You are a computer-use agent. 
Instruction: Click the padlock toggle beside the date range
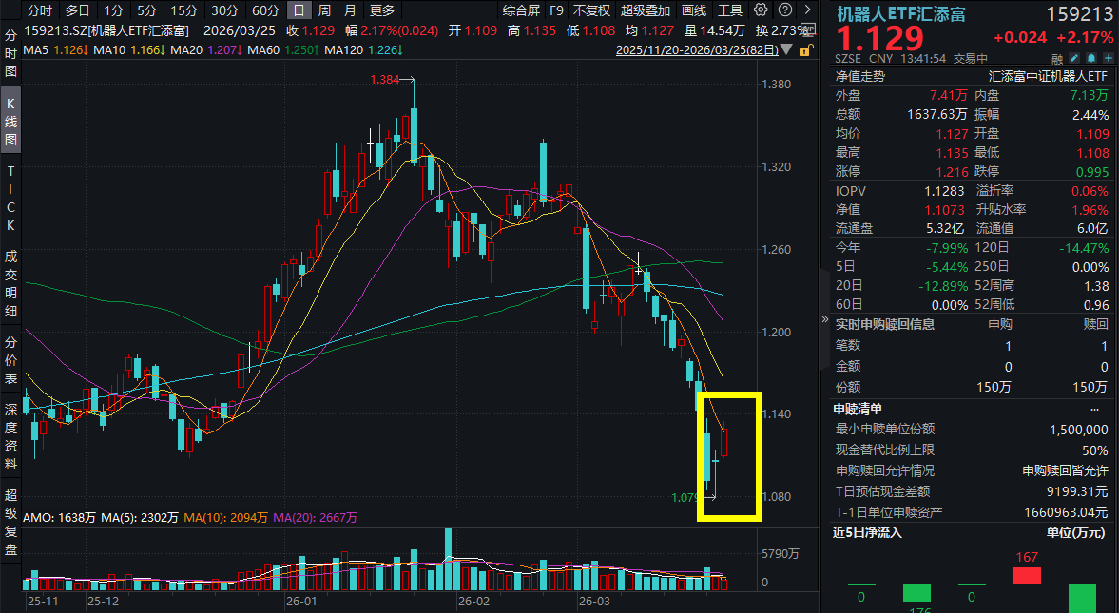point(805,50)
